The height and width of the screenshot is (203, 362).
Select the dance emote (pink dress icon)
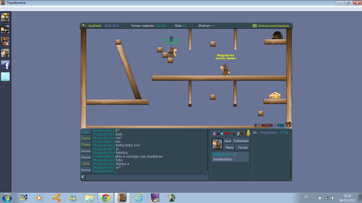[214, 133]
